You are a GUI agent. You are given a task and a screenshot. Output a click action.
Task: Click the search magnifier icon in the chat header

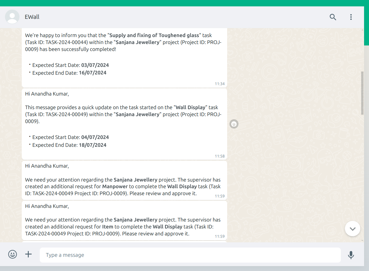click(333, 17)
